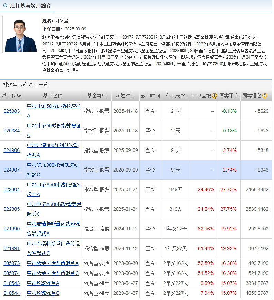Click the 同类平均 column header
The height and width of the screenshot is (300, 274).
click(229, 96)
